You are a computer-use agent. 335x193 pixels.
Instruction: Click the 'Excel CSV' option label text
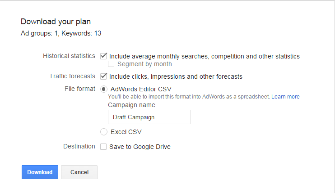click(x=126, y=132)
